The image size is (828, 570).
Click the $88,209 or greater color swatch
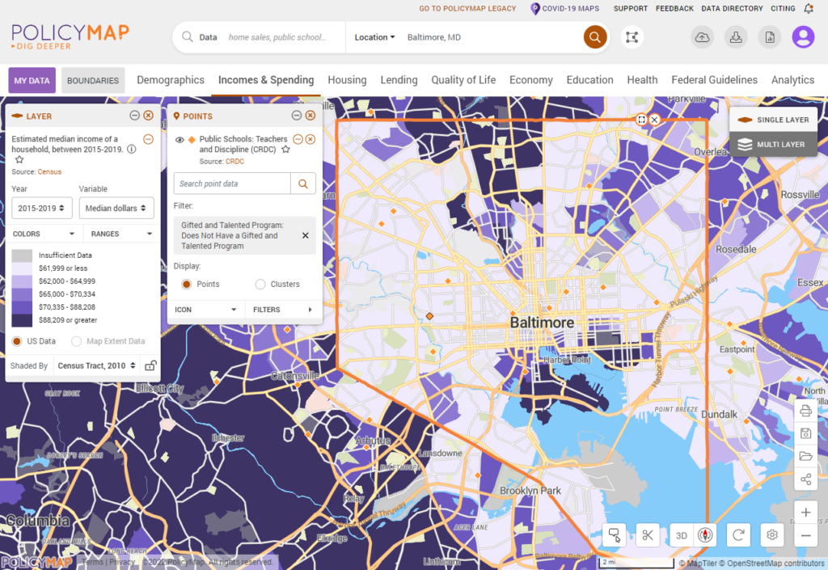(22, 320)
